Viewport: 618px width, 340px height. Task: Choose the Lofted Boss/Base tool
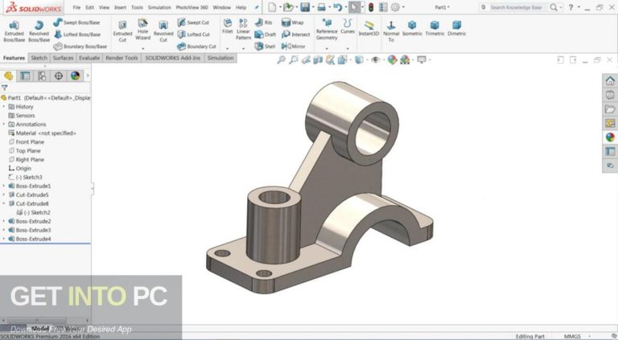click(x=77, y=35)
